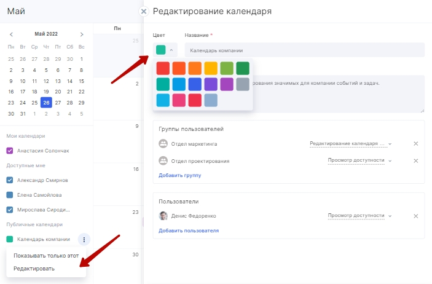Screen dimensions: 432x284
Task: Uncheck Александр Смирнов calendar
Action: 10,180
